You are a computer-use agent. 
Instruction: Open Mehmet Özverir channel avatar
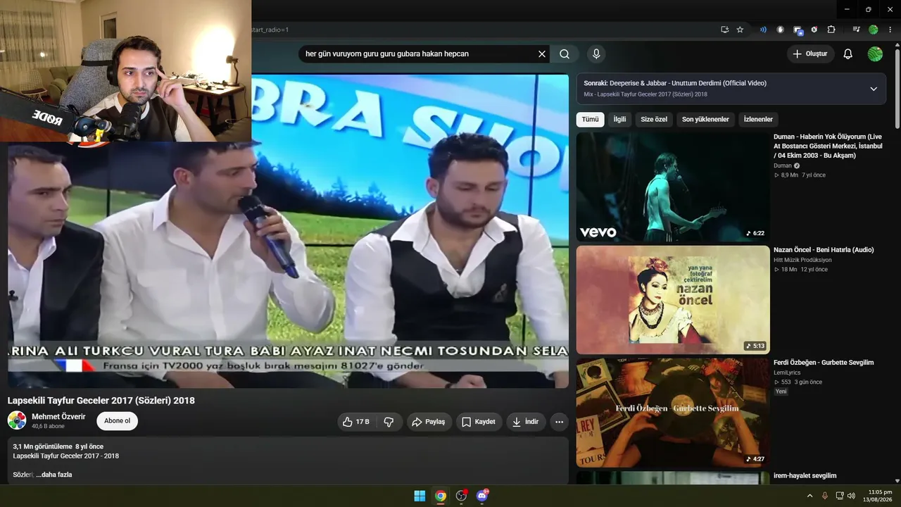point(17,421)
